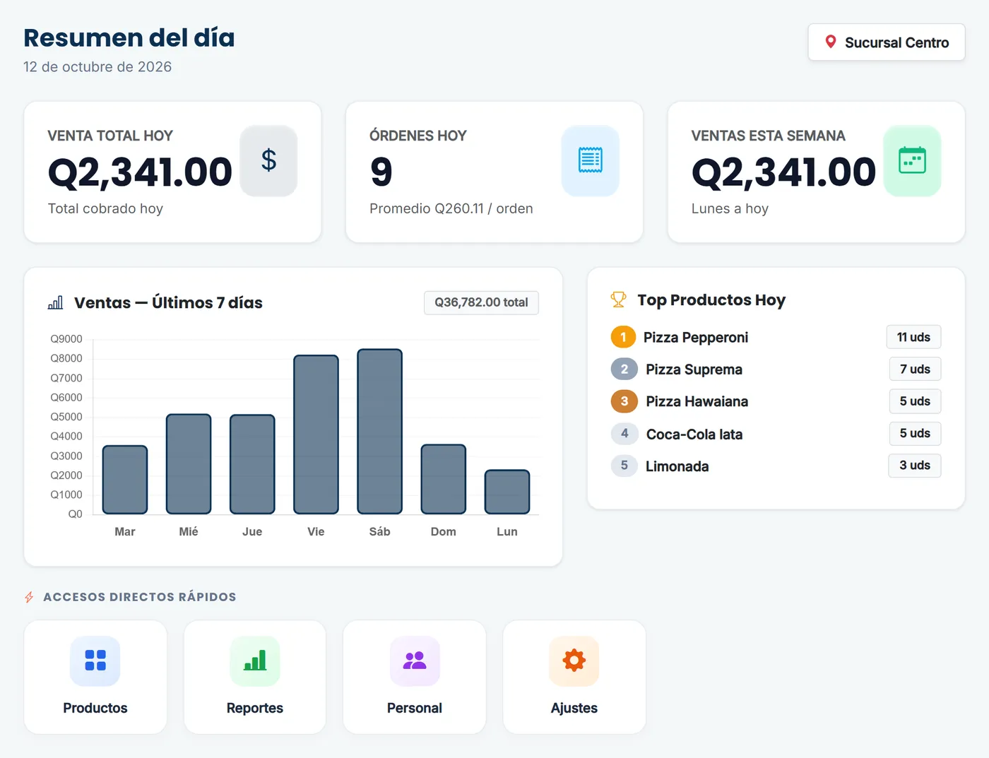This screenshot has height=758, width=989.
Task: Select the Pizza Hawaiana product name
Action: [x=697, y=401]
